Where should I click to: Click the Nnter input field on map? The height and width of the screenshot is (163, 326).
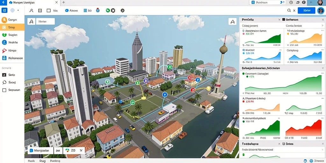[x=45, y=21]
